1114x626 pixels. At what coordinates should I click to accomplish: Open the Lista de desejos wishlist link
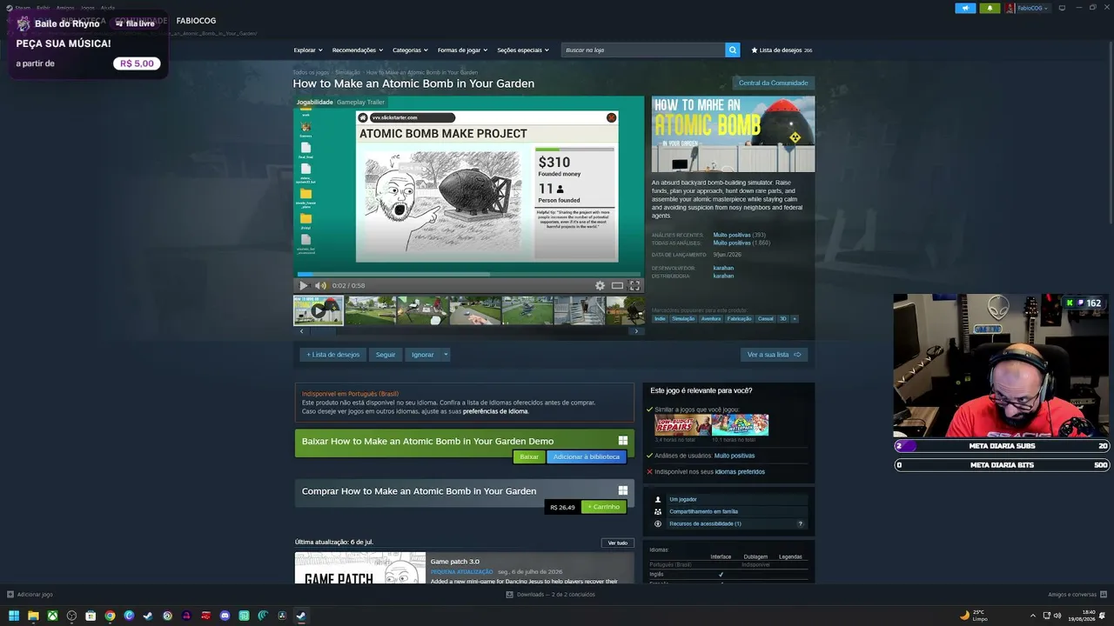pos(782,50)
